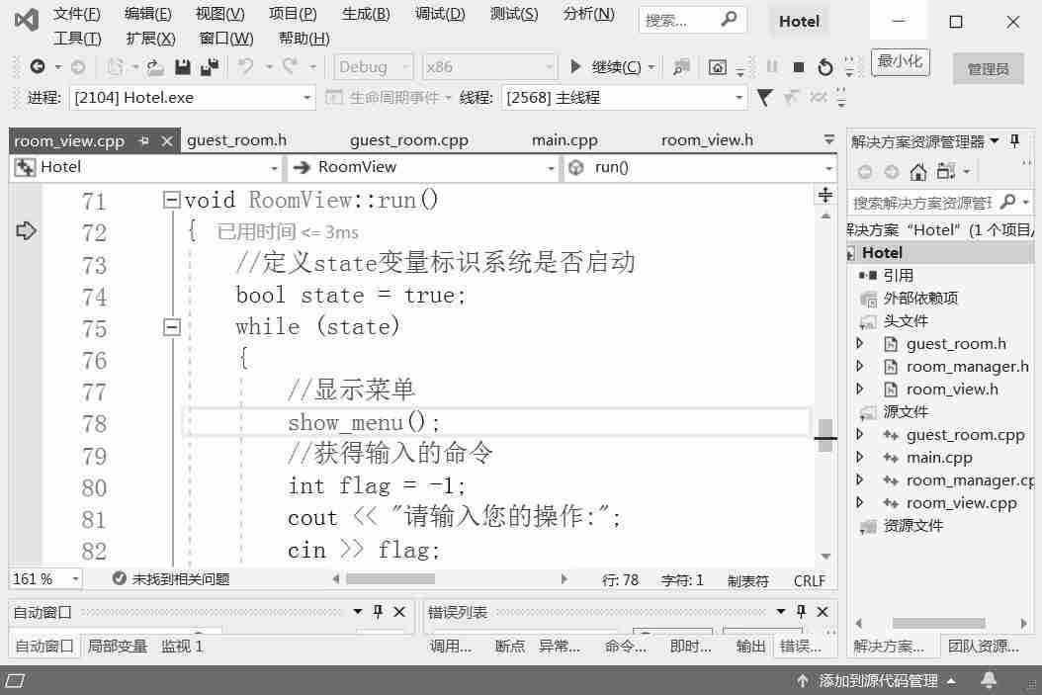Collapse the RoomView::run function at line 71
Image resolution: width=1042 pixels, height=695 pixels.
(x=171, y=200)
